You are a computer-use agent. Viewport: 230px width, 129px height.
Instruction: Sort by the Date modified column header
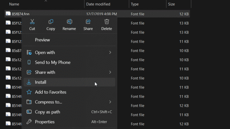click(x=98, y=4)
